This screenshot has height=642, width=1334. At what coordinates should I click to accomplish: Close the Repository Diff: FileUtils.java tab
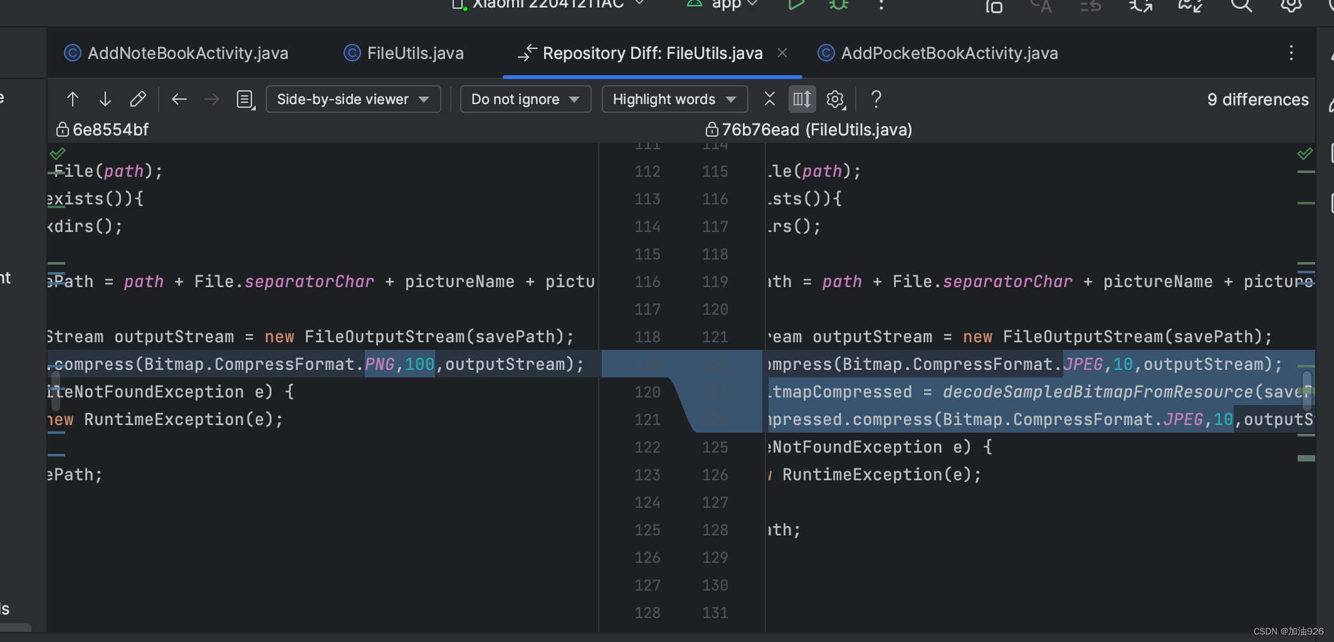click(x=782, y=53)
